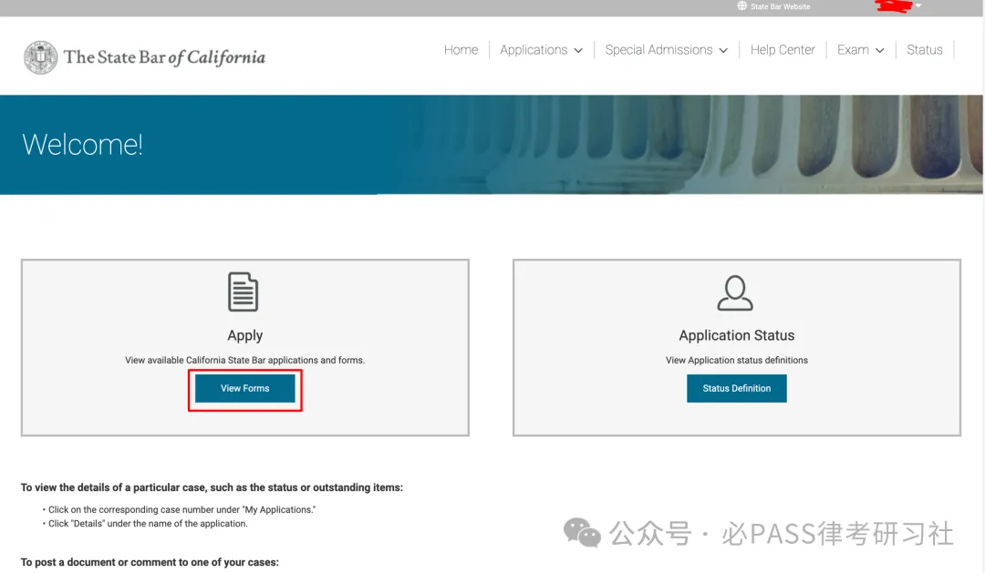Screen dimensions: 985x573
Task: Expand the Exam menu chevron
Action: (879, 50)
